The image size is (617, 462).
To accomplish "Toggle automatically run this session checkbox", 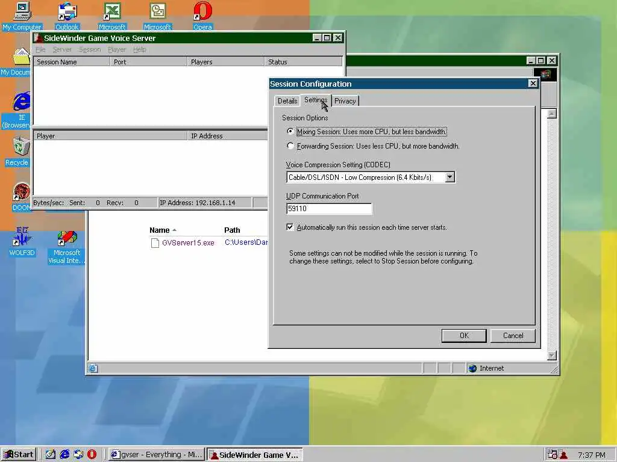I will (x=290, y=227).
